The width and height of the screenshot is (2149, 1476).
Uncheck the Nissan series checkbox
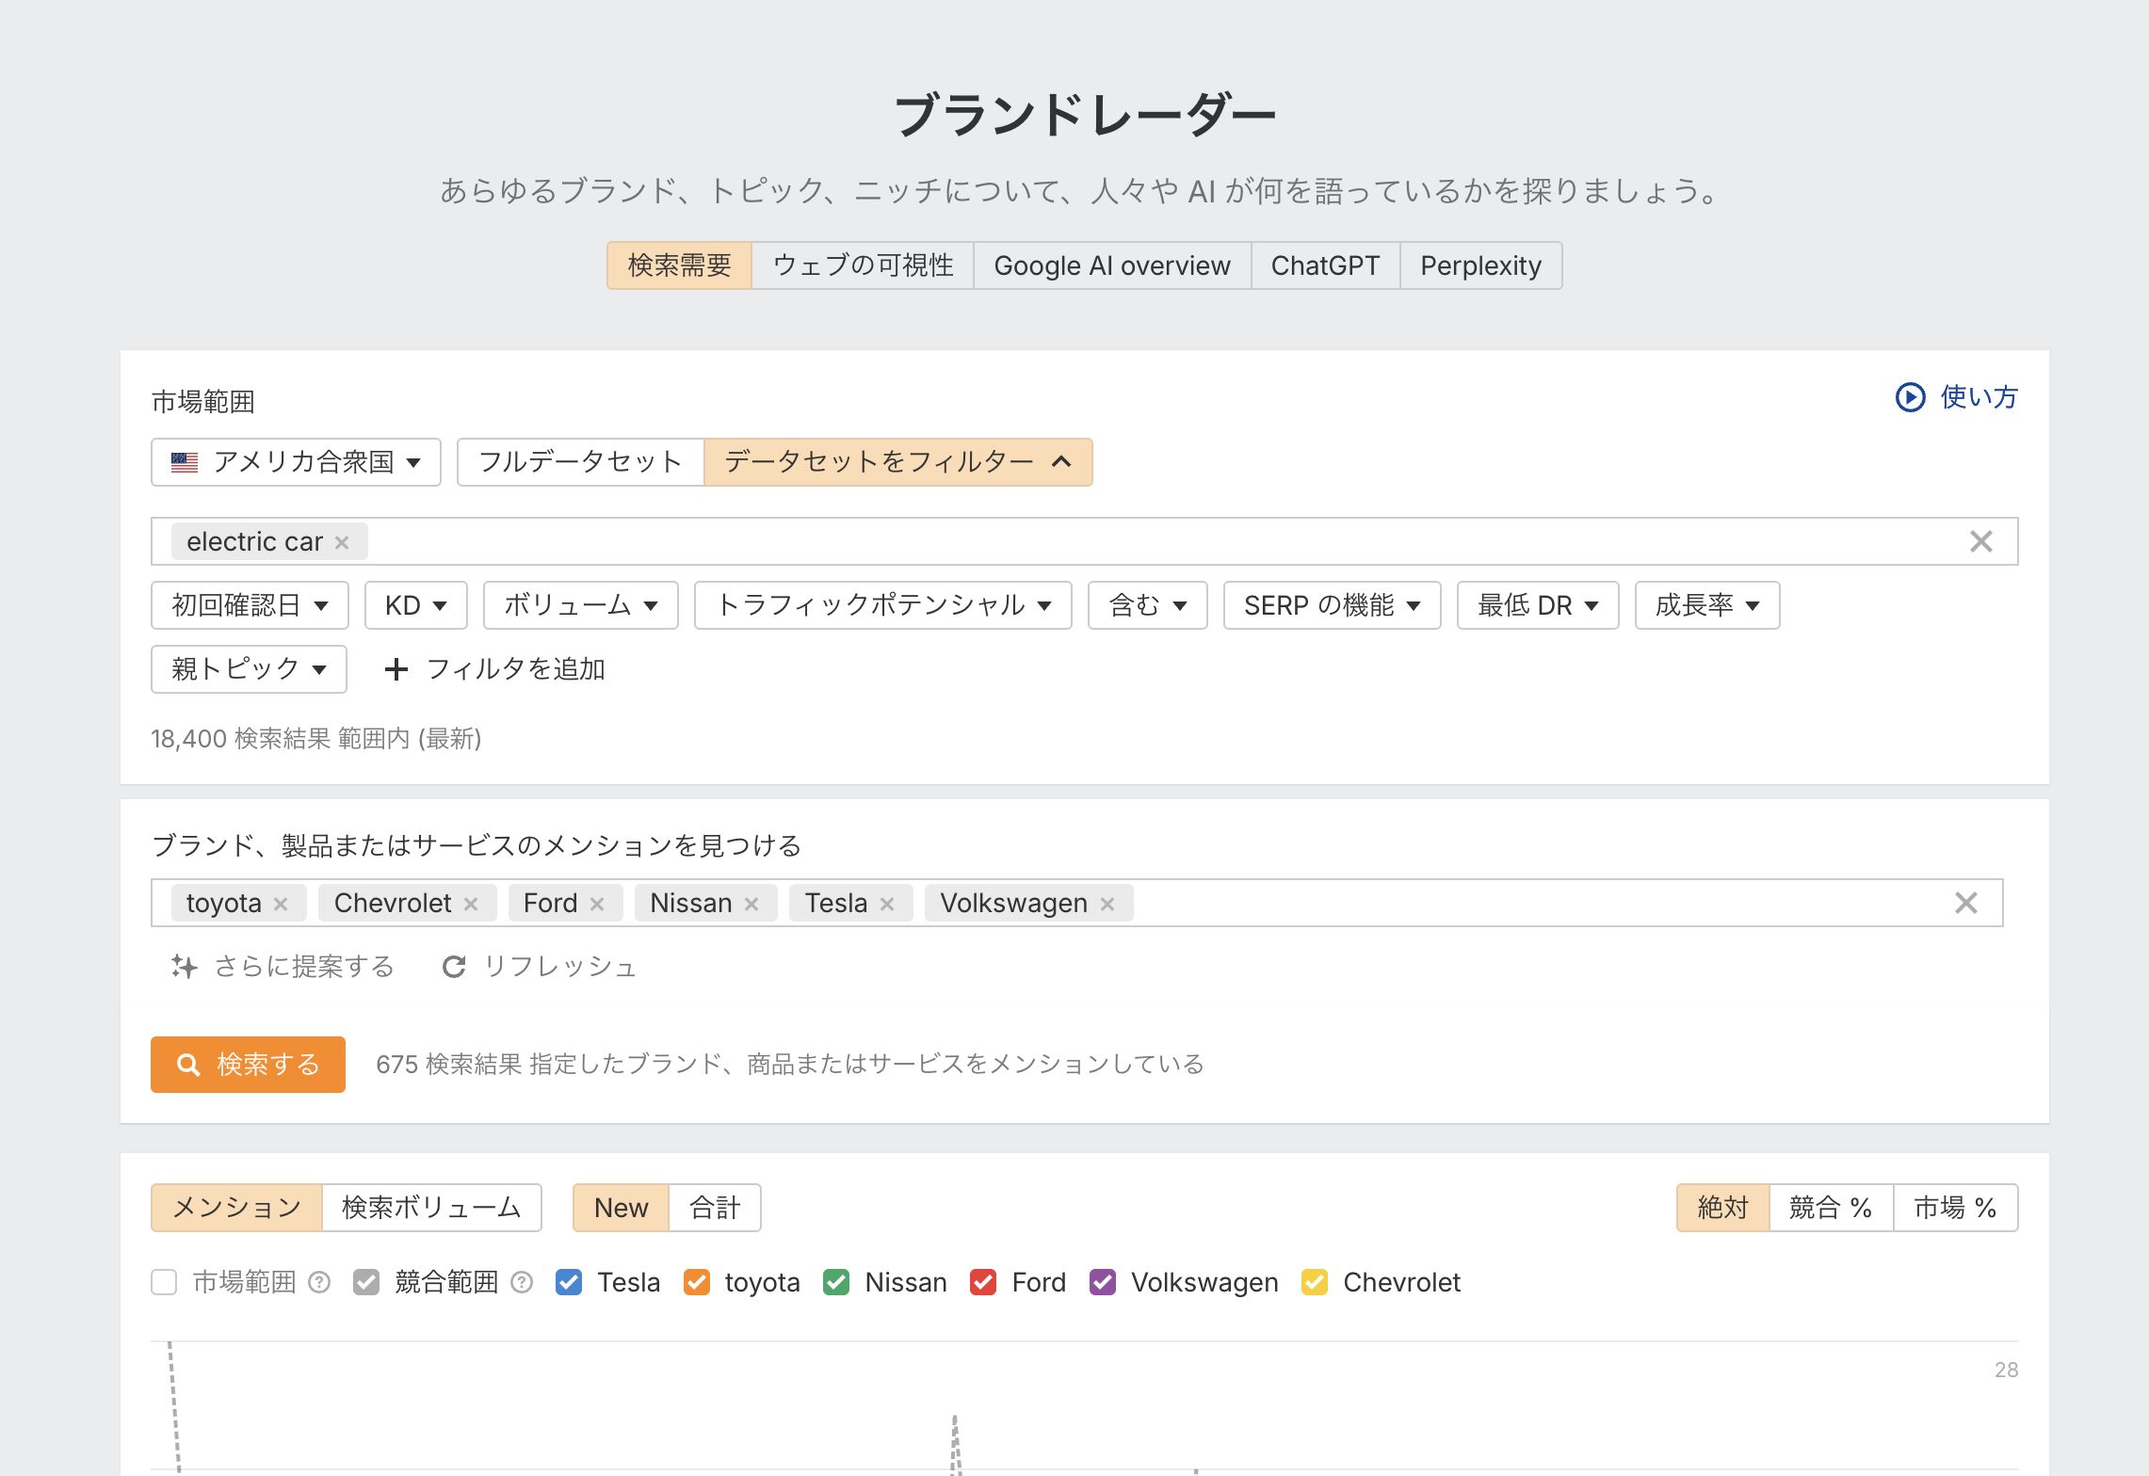836,1282
